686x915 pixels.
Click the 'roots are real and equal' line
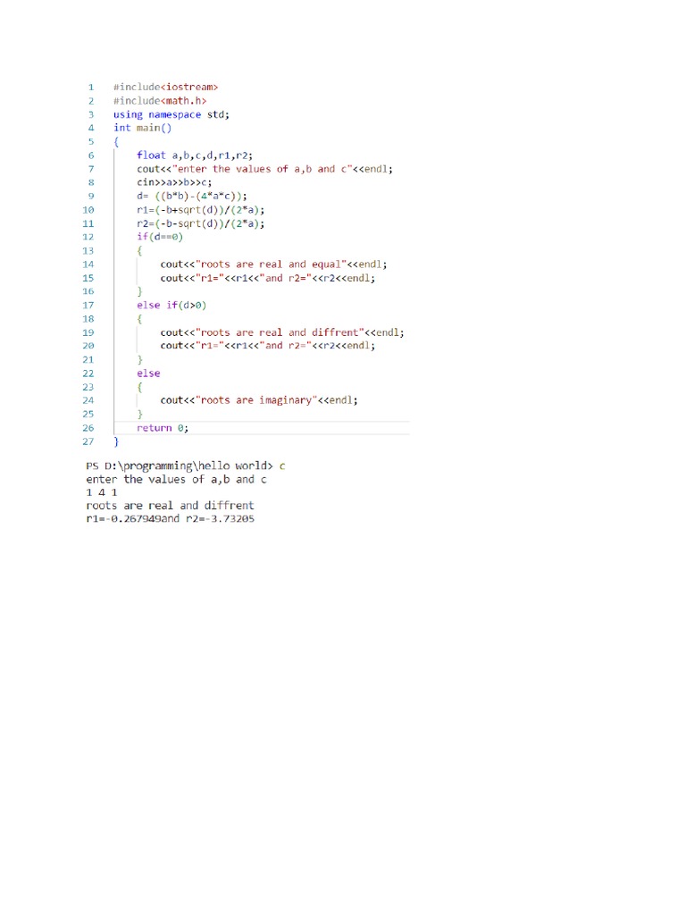pos(273,264)
